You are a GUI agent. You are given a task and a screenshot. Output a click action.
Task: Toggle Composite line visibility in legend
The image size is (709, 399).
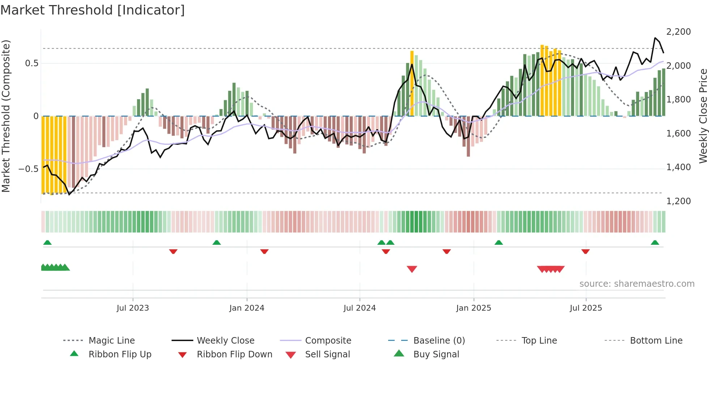tap(328, 341)
